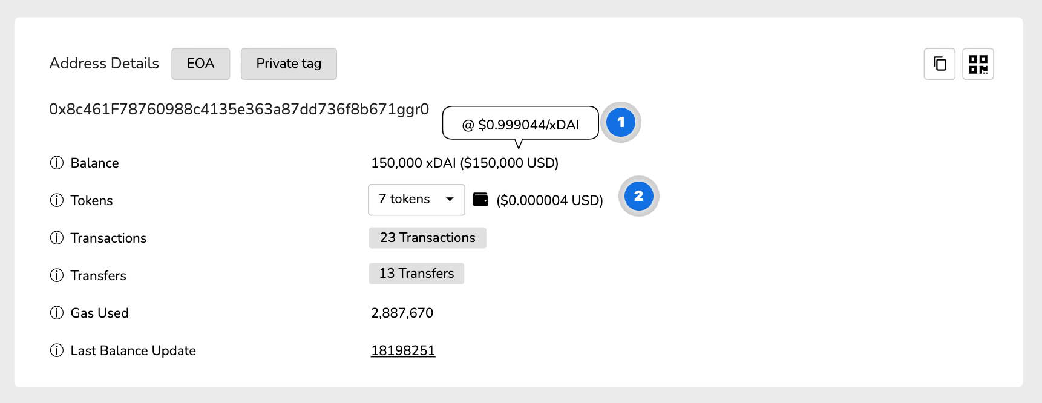The width and height of the screenshot is (1042, 403).
Task: Click the wallet icon next to token count
Action: point(480,198)
